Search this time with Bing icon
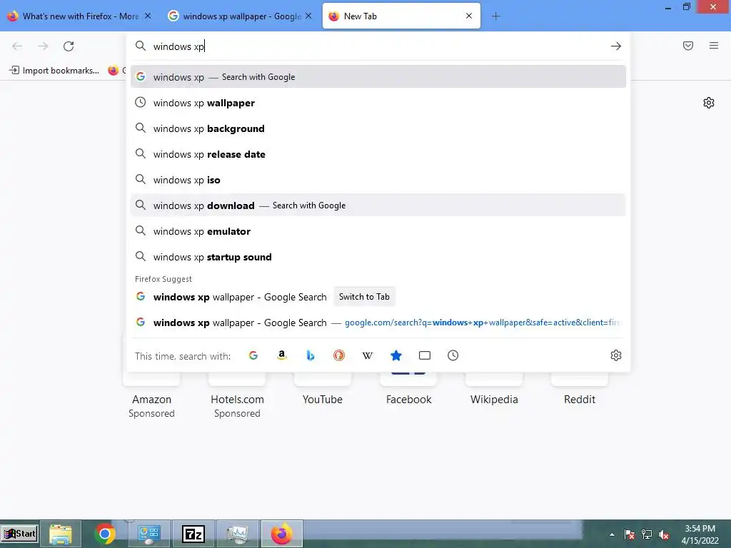The width and height of the screenshot is (731, 548). (311, 355)
